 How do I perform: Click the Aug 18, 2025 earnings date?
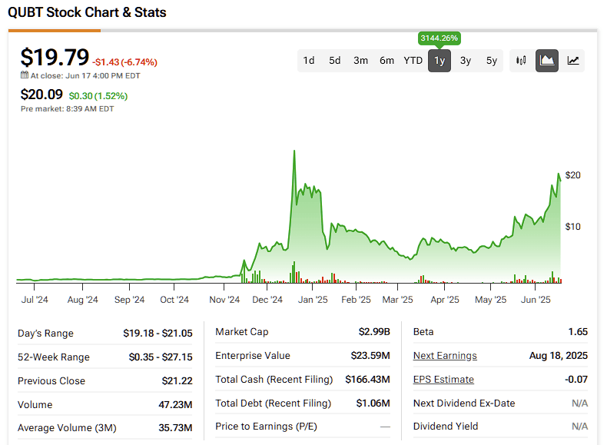point(559,356)
